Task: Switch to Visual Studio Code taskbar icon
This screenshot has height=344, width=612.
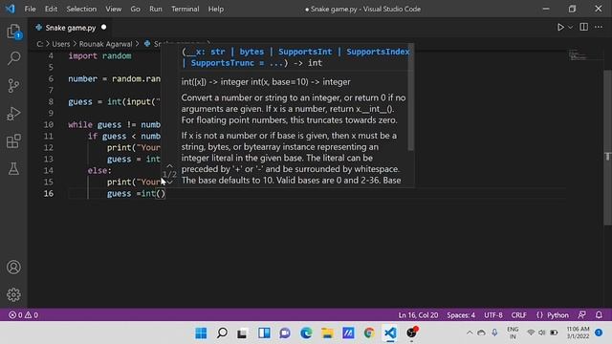Action: point(390,333)
